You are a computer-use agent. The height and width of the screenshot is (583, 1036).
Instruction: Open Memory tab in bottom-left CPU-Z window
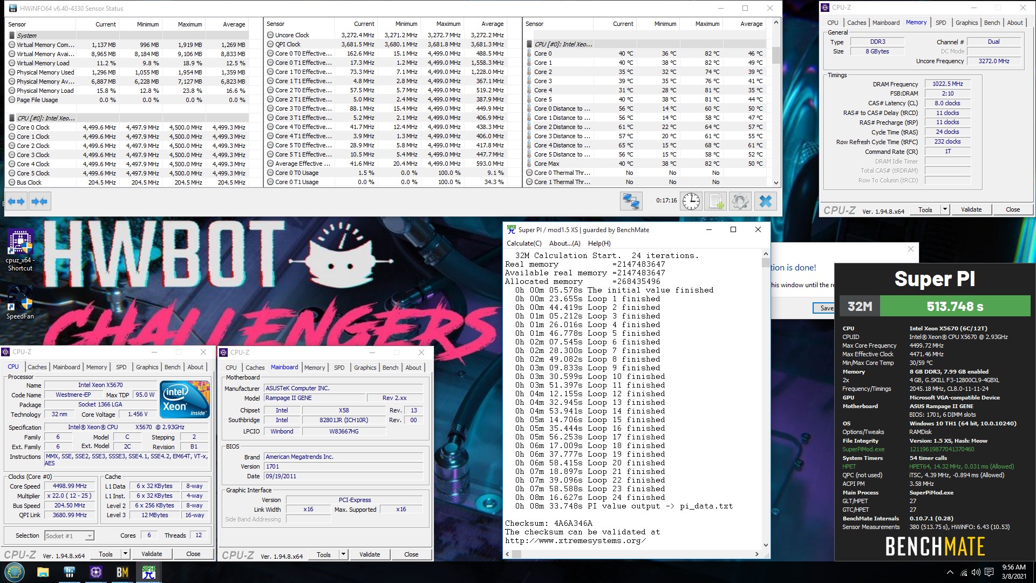97,367
